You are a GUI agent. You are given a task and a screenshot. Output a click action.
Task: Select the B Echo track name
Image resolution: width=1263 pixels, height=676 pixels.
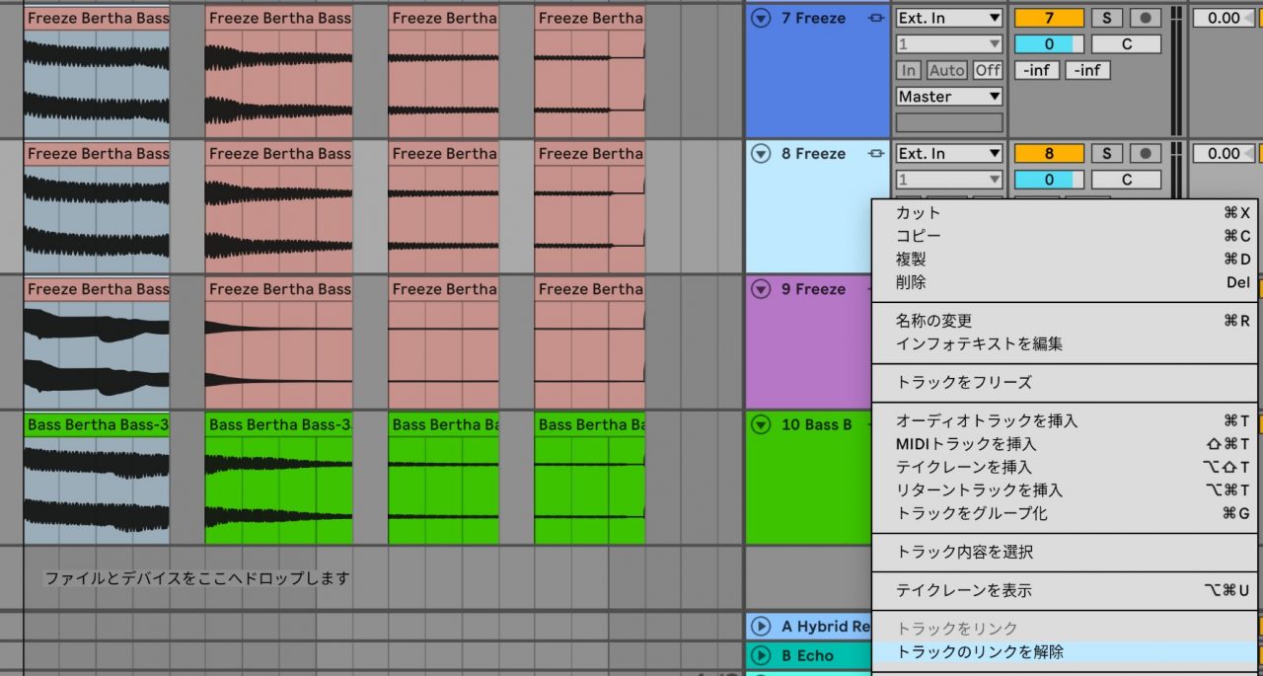tap(808, 655)
